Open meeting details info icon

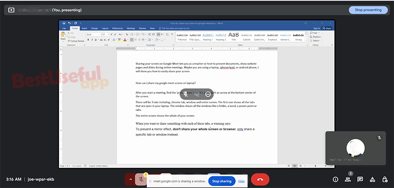335,179
